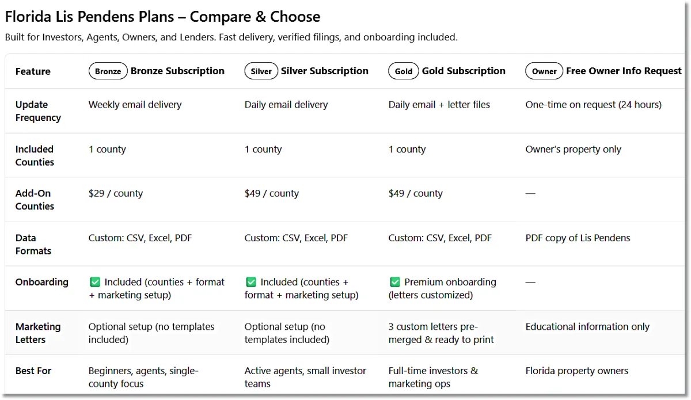Click the Feature column header
The height and width of the screenshot is (400, 691).
pyautogui.click(x=33, y=71)
